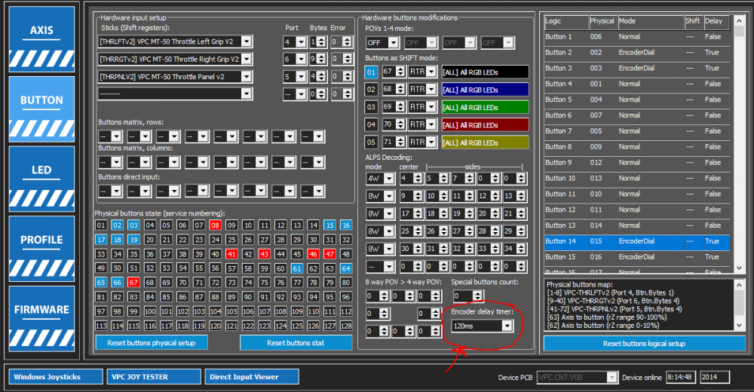Open the PROFILE section
Screen dimensions: 754x392
[41, 240]
